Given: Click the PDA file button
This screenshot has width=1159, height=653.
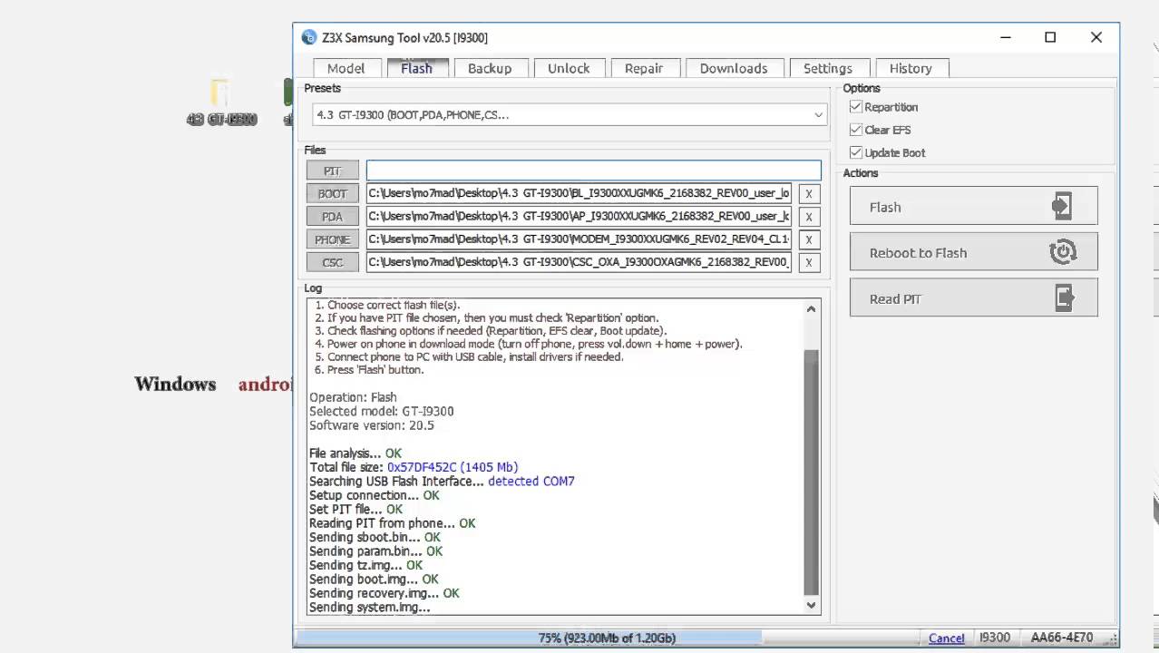Looking at the screenshot, I should click(x=333, y=217).
